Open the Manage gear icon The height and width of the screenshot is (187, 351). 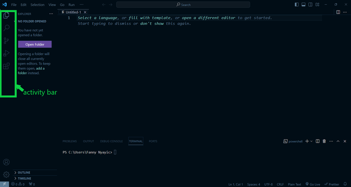[x=6, y=174]
